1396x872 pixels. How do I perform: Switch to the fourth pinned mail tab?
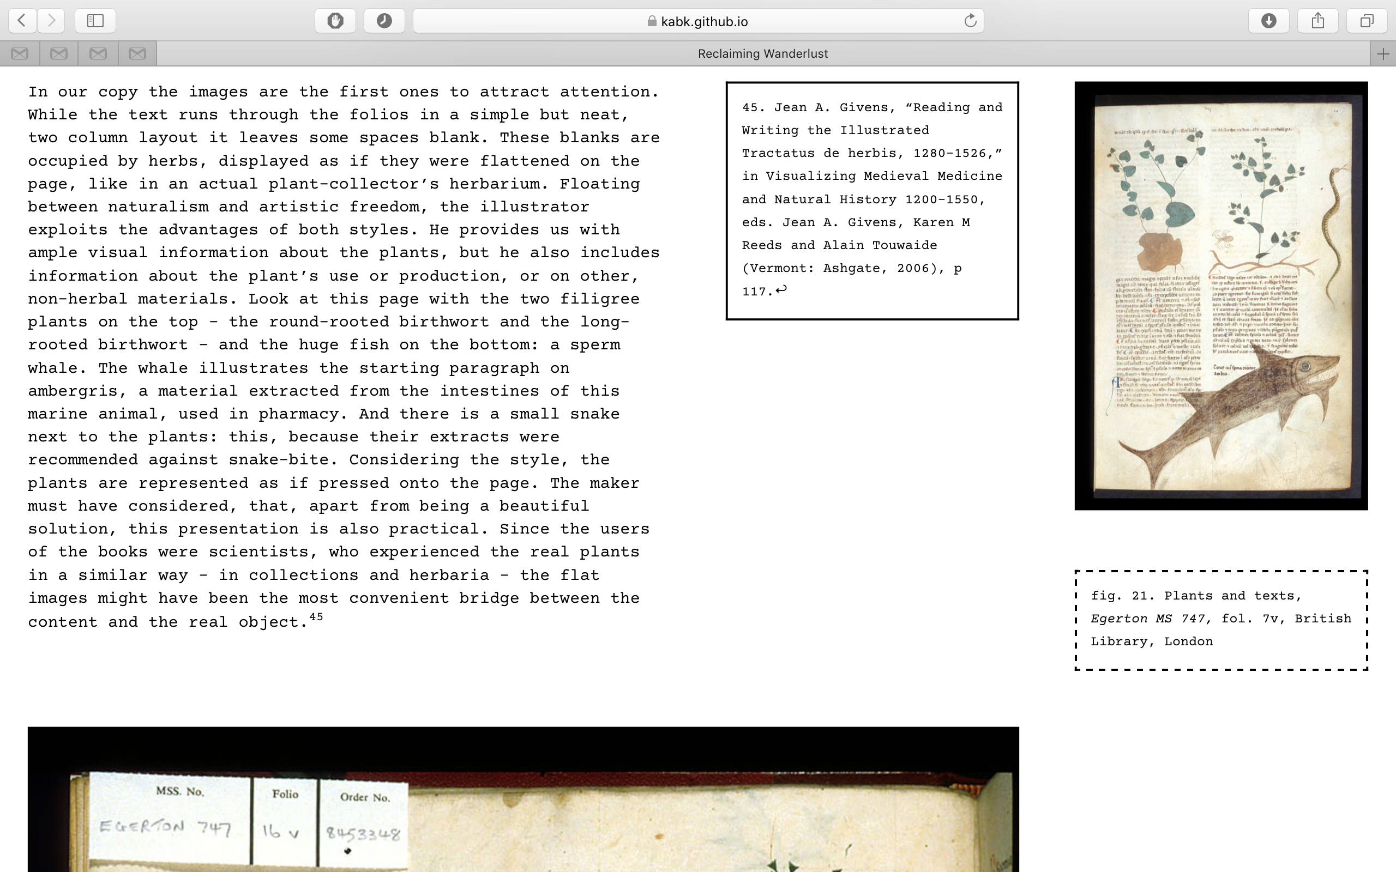tap(137, 53)
